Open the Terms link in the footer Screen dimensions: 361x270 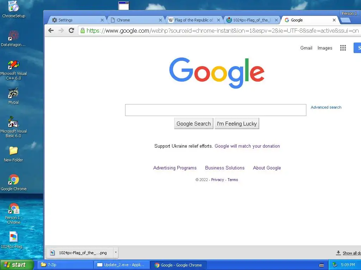[x=233, y=180]
